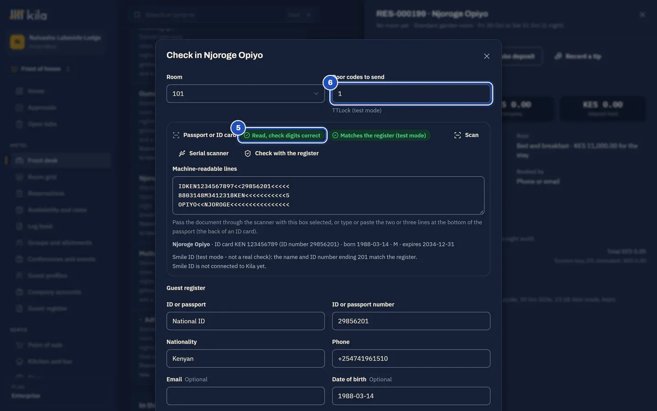The width and height of the screenshot is (657, 411).
Task: Click the Passport or ID card label
Action: click(x=210, y=135)
